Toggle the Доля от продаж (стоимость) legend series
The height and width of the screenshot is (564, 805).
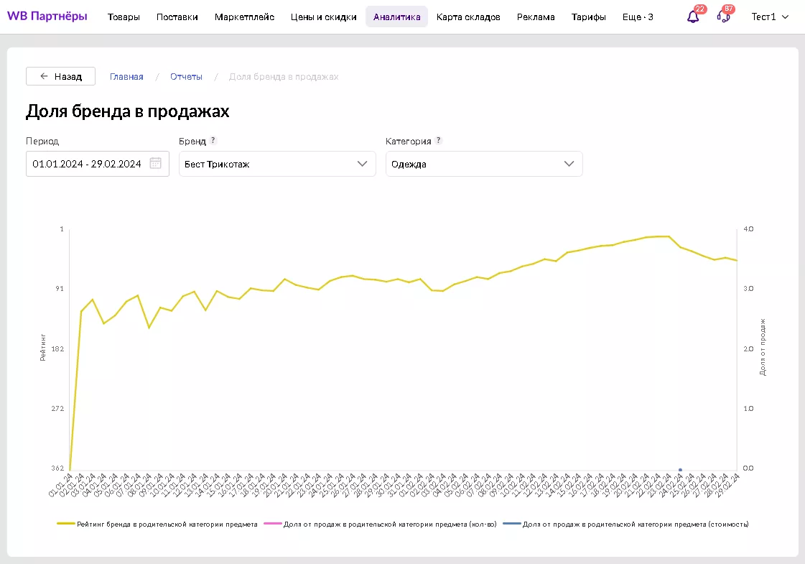(x=626, y=524)
